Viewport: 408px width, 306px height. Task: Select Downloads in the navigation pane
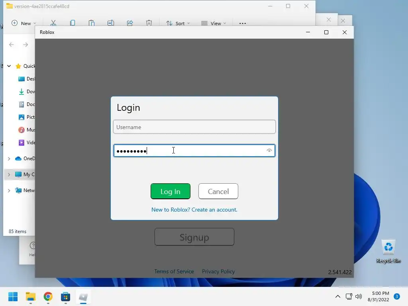pyautogui.click(x=26, y=92)
